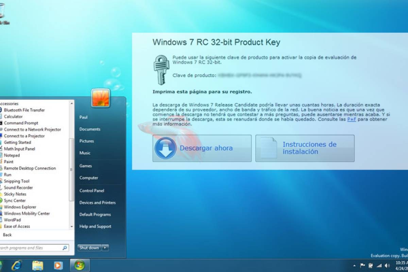Launch Internet Explorer from the taskbar
This screenshot has width=408, height=272.
[x=17, y=266]
